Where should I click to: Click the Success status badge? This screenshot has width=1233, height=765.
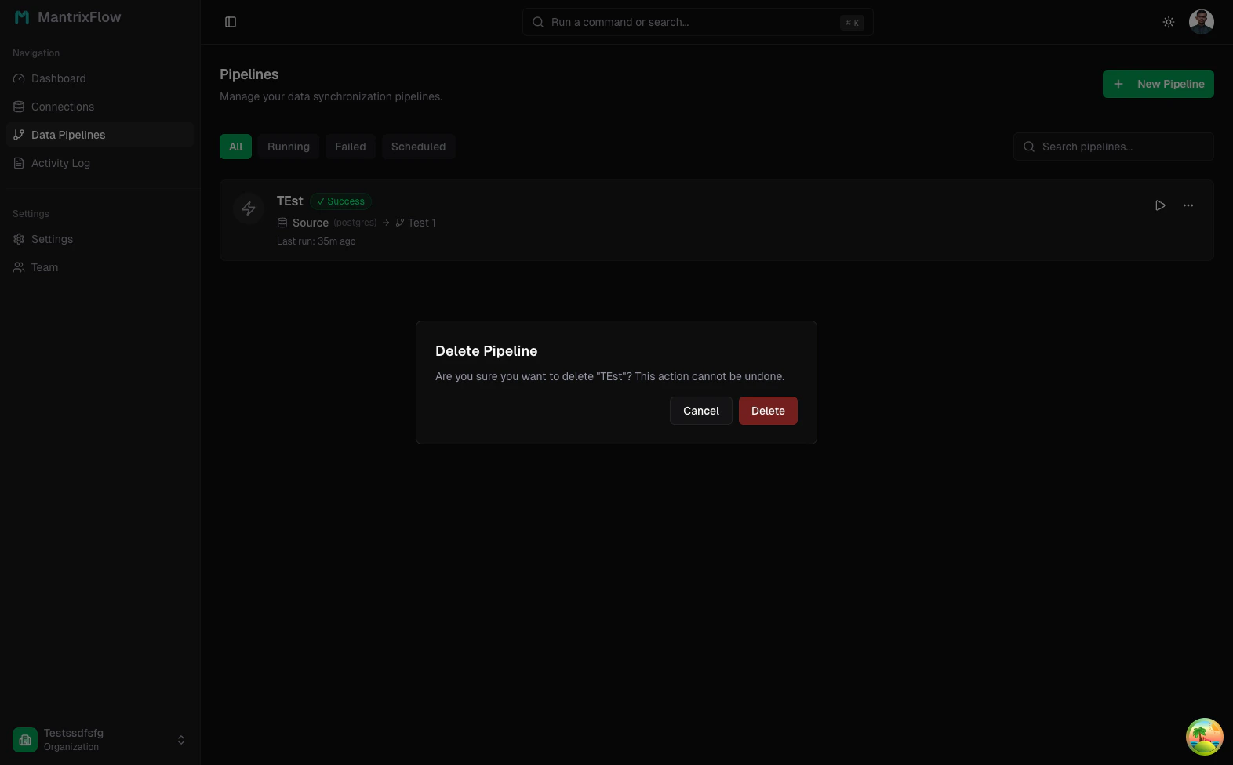(340, 201)
